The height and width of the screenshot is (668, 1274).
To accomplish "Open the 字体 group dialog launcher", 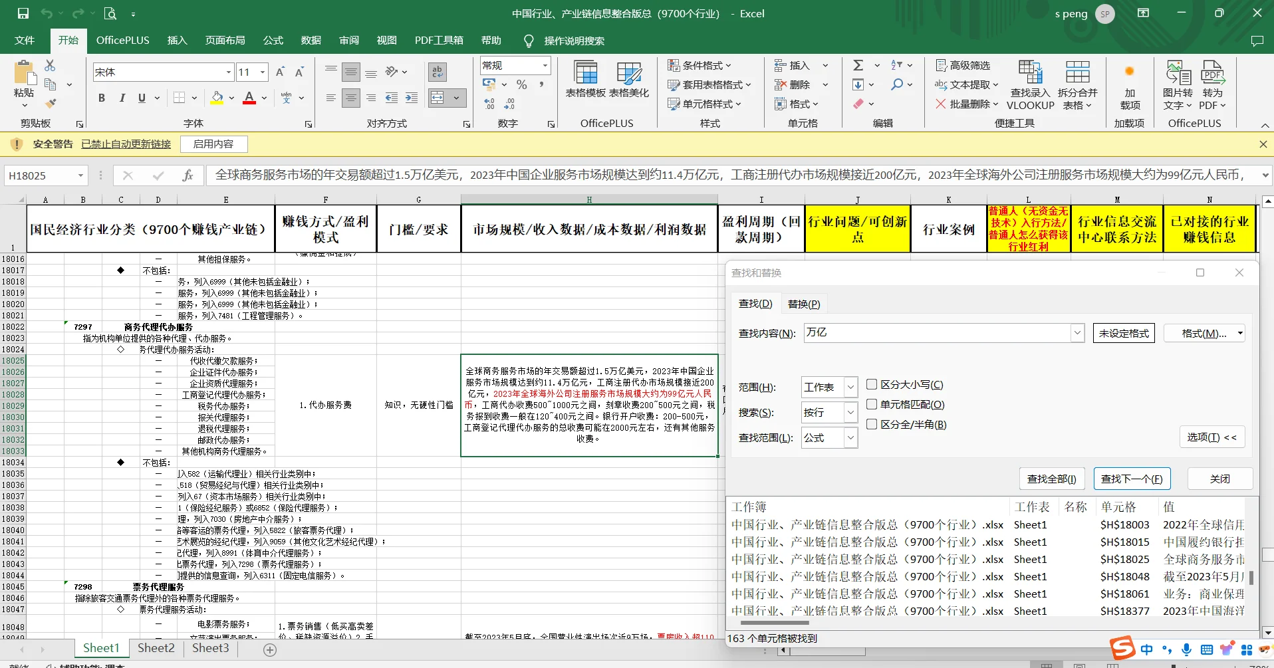I will [x=309, y=124].
